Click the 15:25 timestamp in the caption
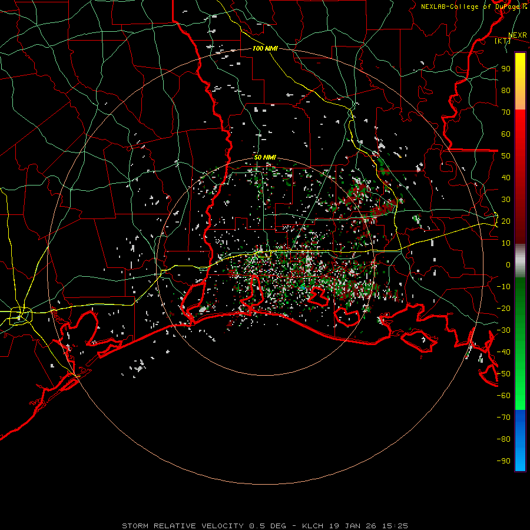This screenshot has height=530, width=530. click(x=395, y=526)
